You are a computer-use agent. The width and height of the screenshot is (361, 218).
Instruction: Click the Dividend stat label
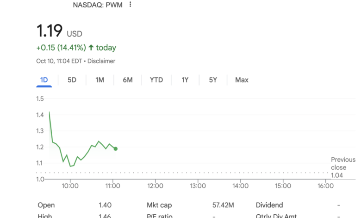(x=269, y=205)
